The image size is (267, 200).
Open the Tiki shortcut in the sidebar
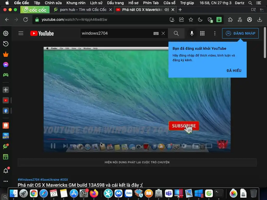(x=6, y=136)
